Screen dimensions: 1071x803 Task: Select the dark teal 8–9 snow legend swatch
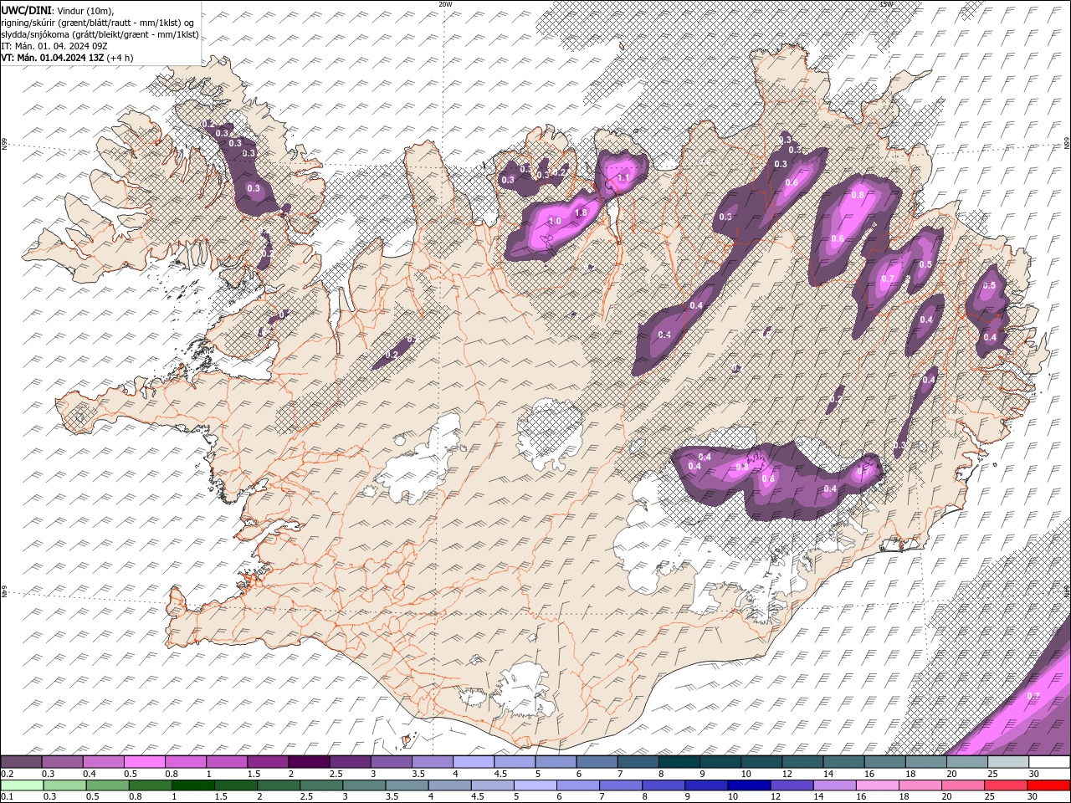pos(679,762)
